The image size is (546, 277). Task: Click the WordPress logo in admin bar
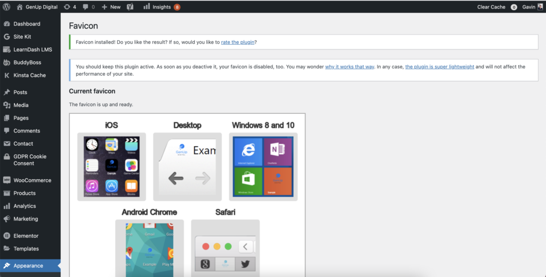pos(6,7)
